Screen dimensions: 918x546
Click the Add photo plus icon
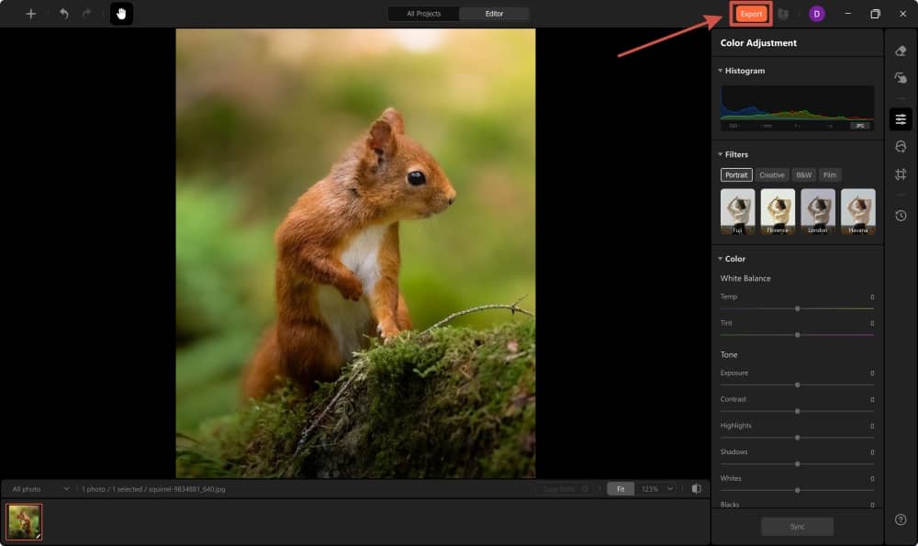(x=30, y=14)
